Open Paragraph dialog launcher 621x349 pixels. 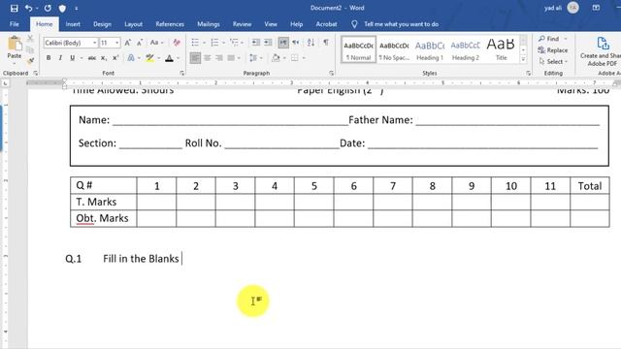coord(331,74)
